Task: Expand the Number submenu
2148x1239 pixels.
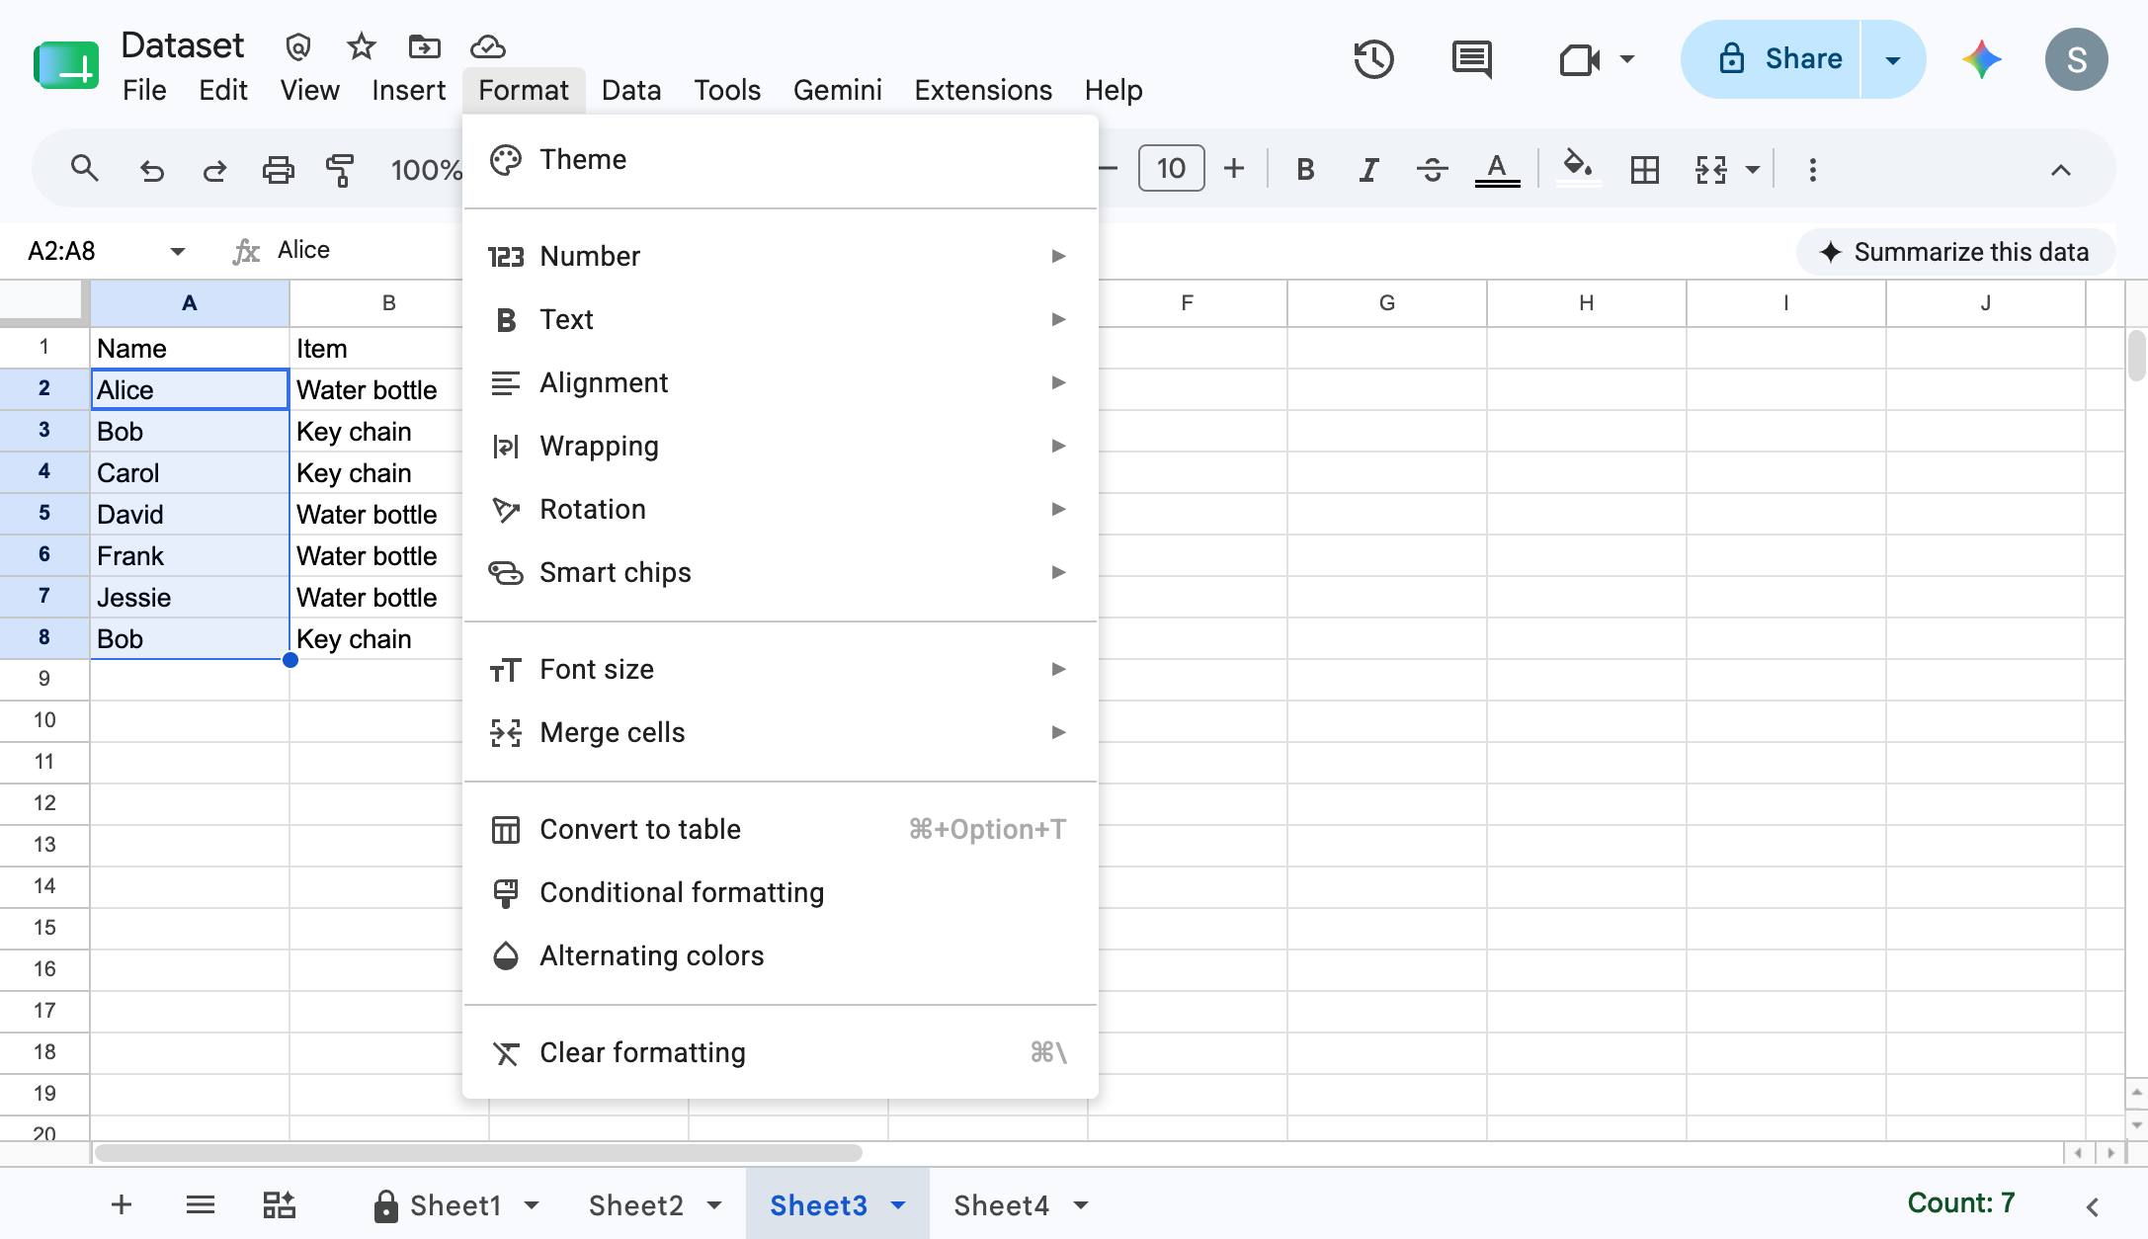Action: click(781, 256)
